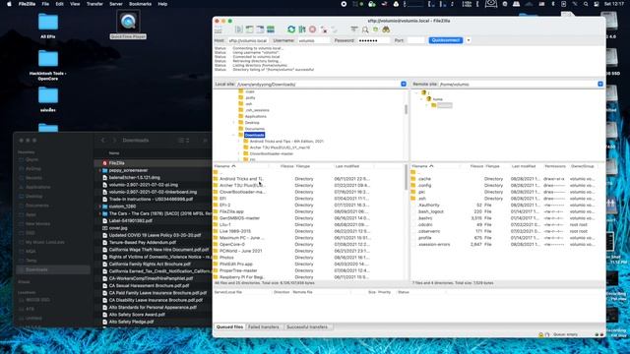Open the Apple menu
Viewport: 630px width, 354px height.
pos(9,4)
